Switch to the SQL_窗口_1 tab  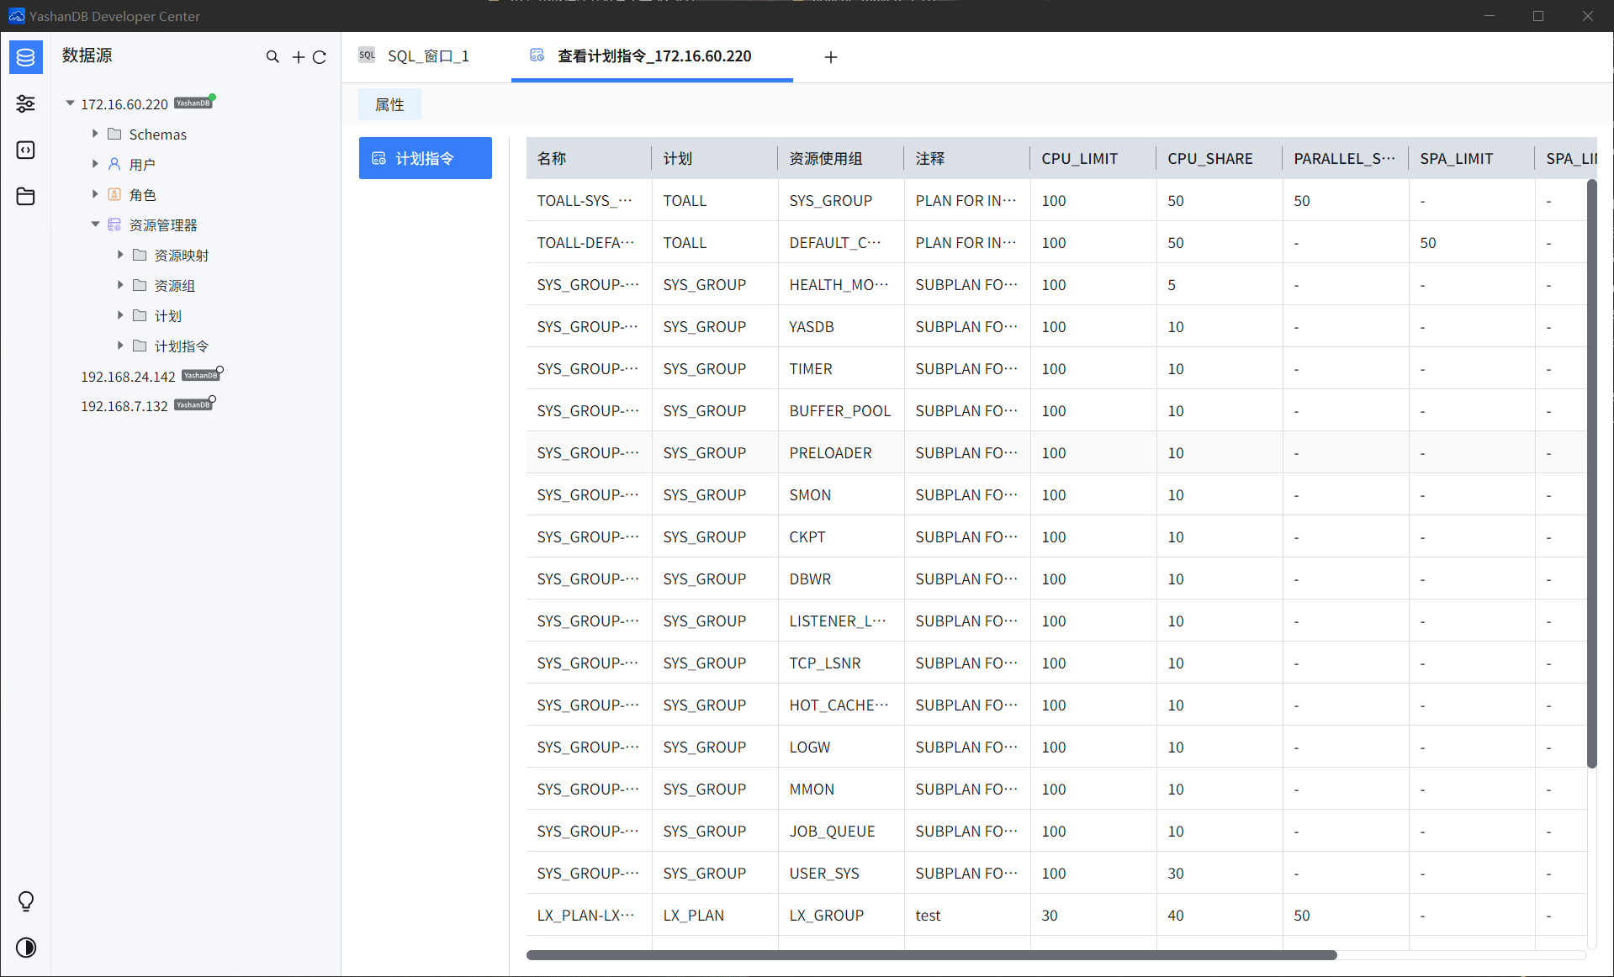[x=426, y=56]
